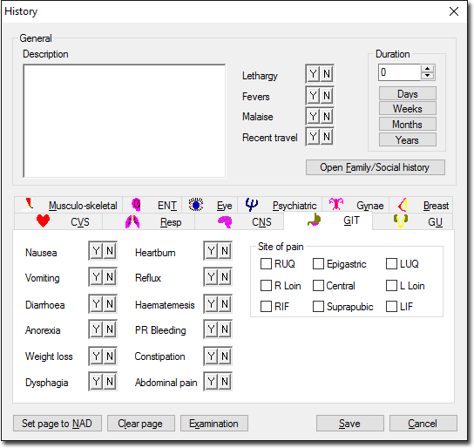This screenshot has width=474, height=448.
Task: Tick the RUQ pain site checkbox
Action: [x=266, y=263]
